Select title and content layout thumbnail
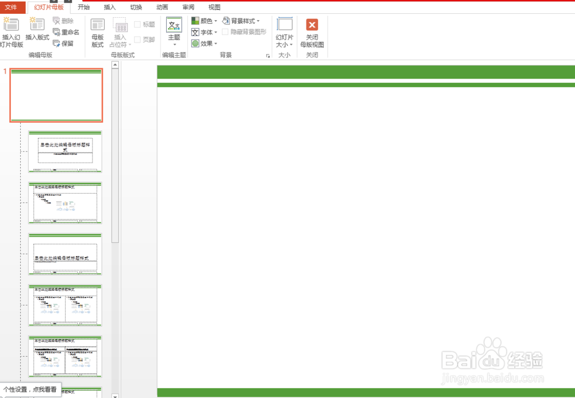Screen dimensions: 575x398 pyautogui.click(x=66, y=203)
